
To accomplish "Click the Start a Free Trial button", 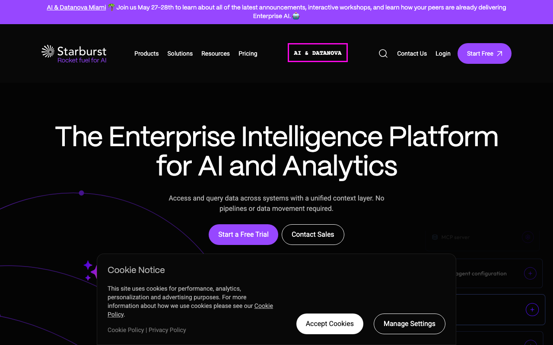I will pos(243,235).
